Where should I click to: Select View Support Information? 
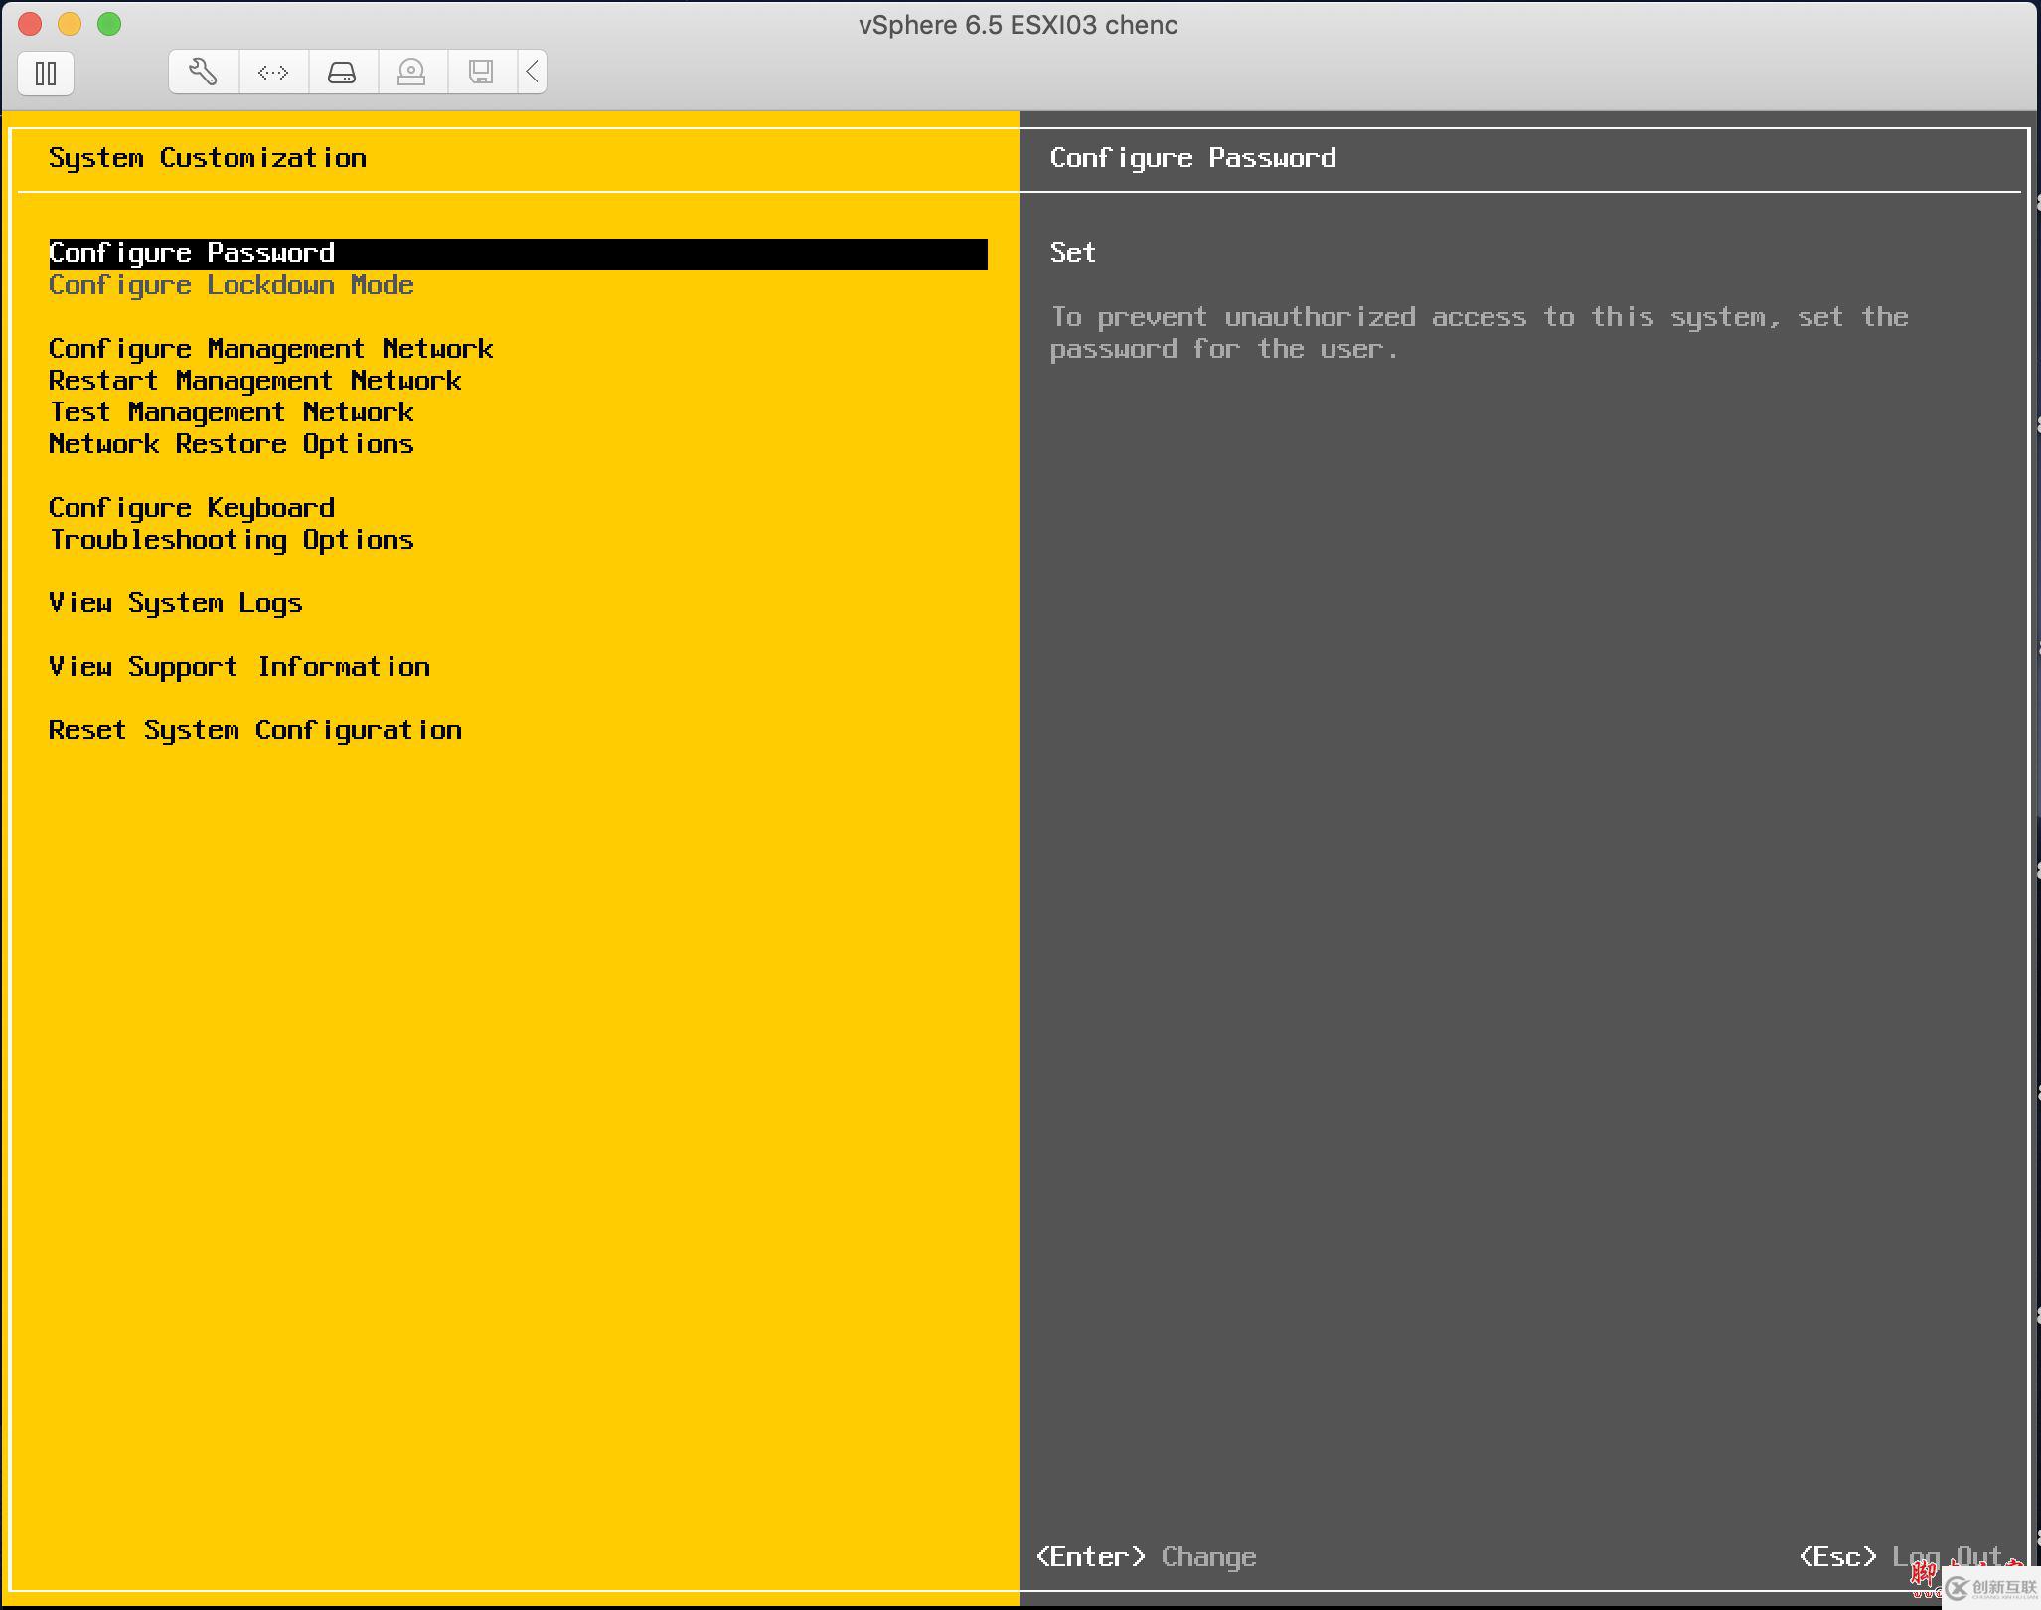pyautogui.click(x=238, y=667)
